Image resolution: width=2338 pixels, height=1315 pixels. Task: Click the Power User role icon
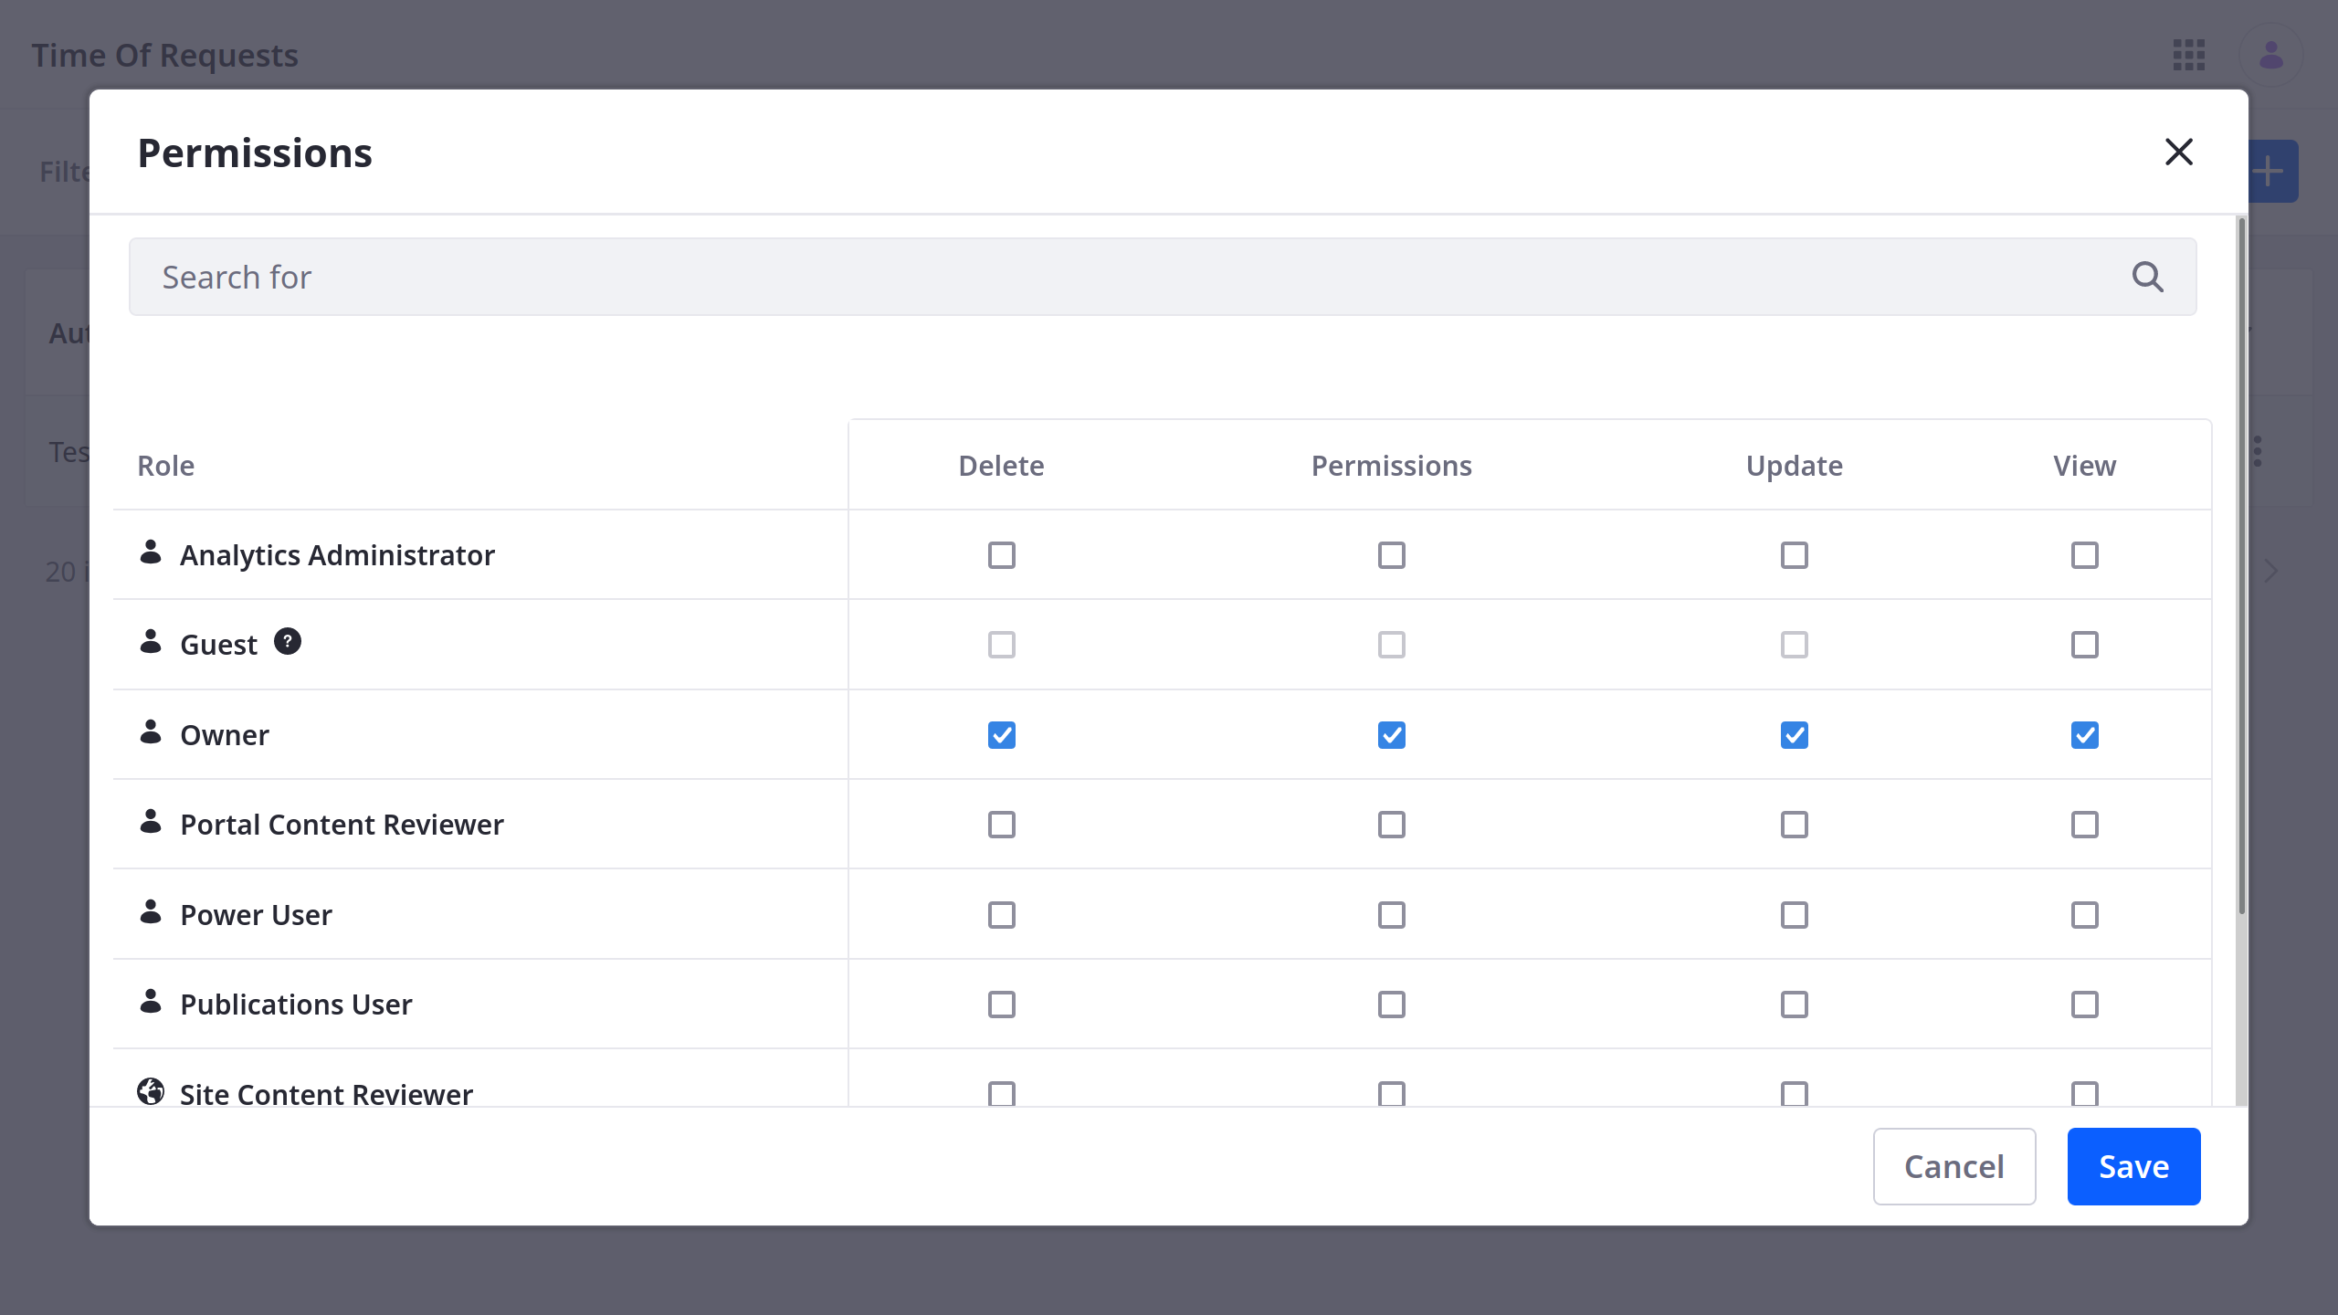coord(151,911)
